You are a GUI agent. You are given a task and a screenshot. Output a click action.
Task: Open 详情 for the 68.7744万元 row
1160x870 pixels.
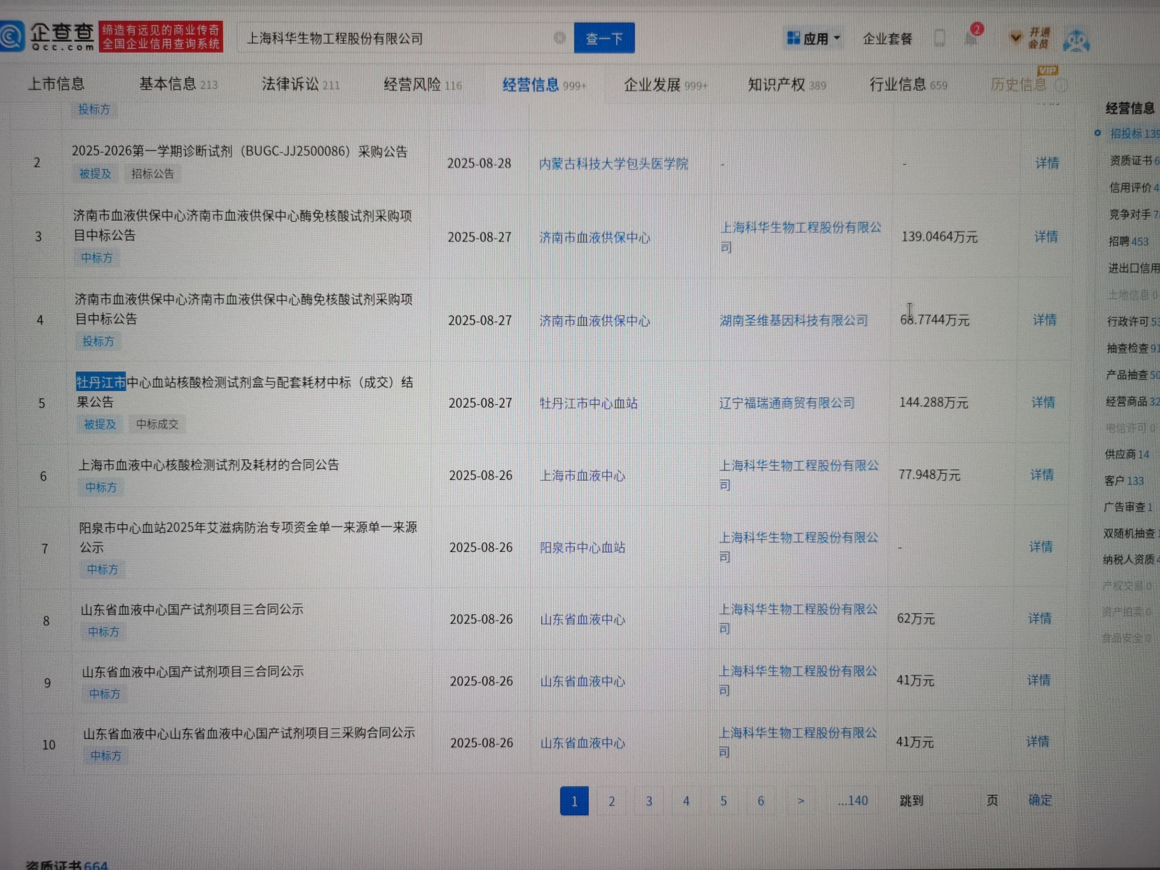pos(1044,319)
